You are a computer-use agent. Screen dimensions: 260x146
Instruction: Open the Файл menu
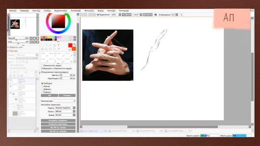[x=13, y=11]
